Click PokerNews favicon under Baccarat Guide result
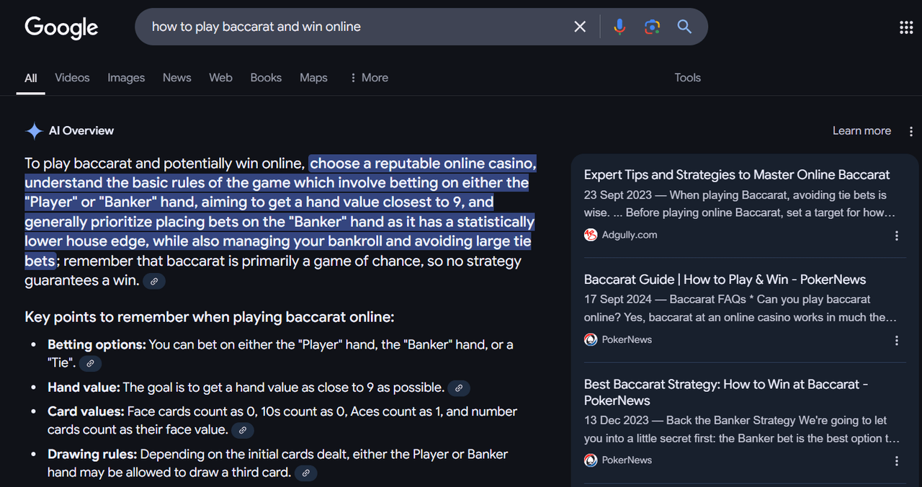This screenshot has width=922, height=487. (x=591, y=339)
